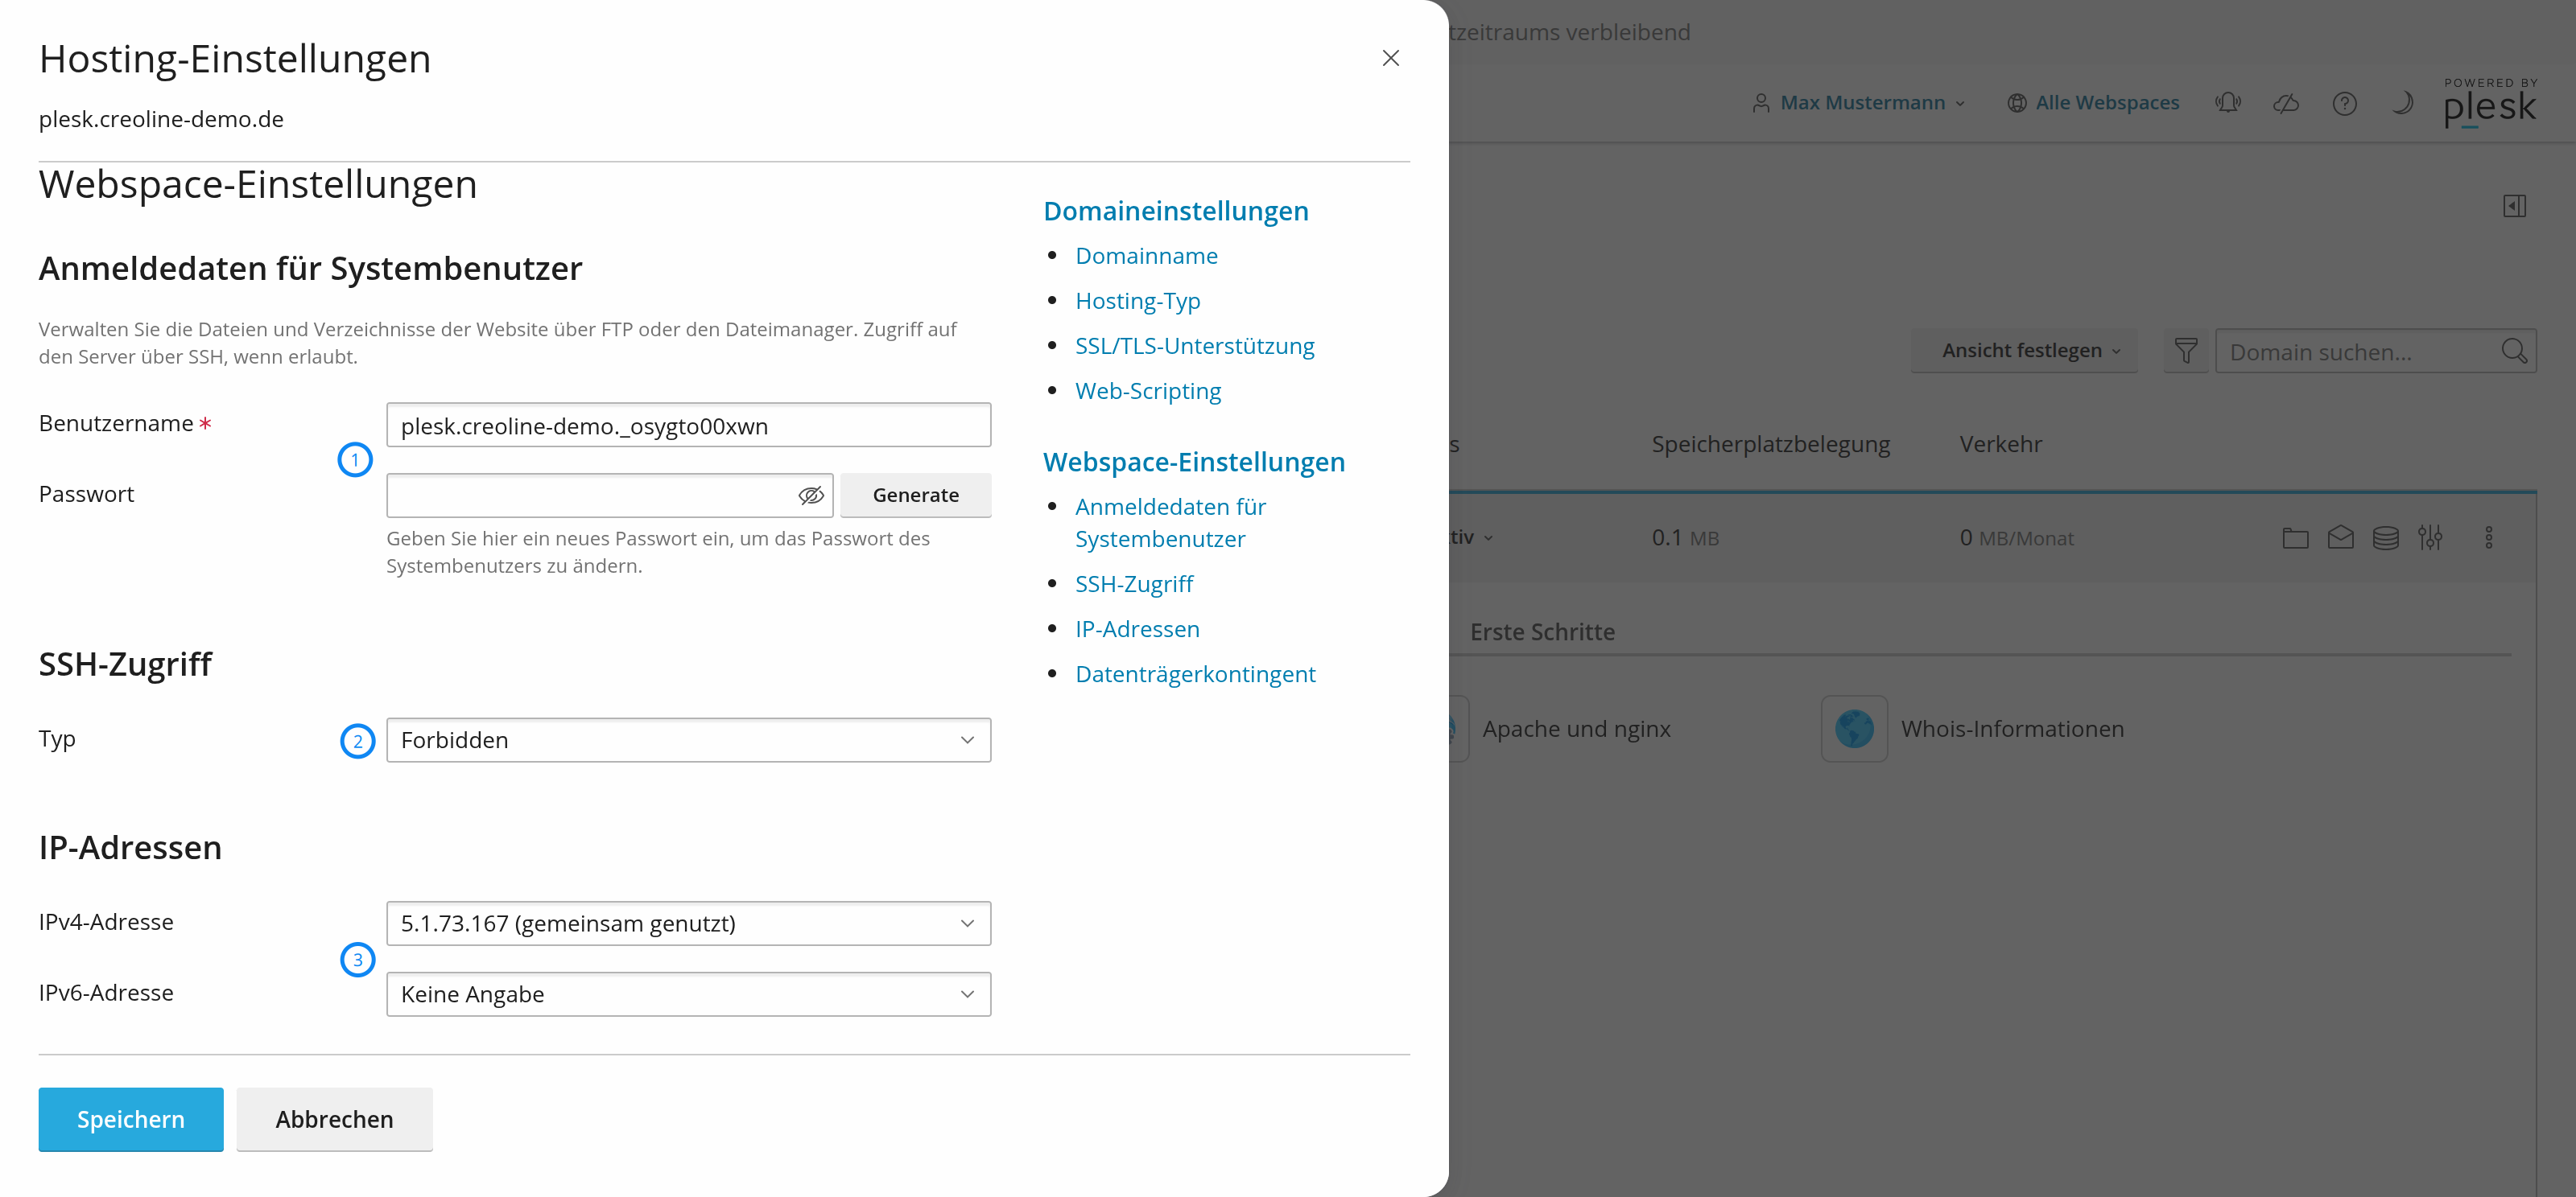This screenshot has width=2576, height=1197.
Task: Go to Web-Scripting link
Action: tap(1148, 391)
